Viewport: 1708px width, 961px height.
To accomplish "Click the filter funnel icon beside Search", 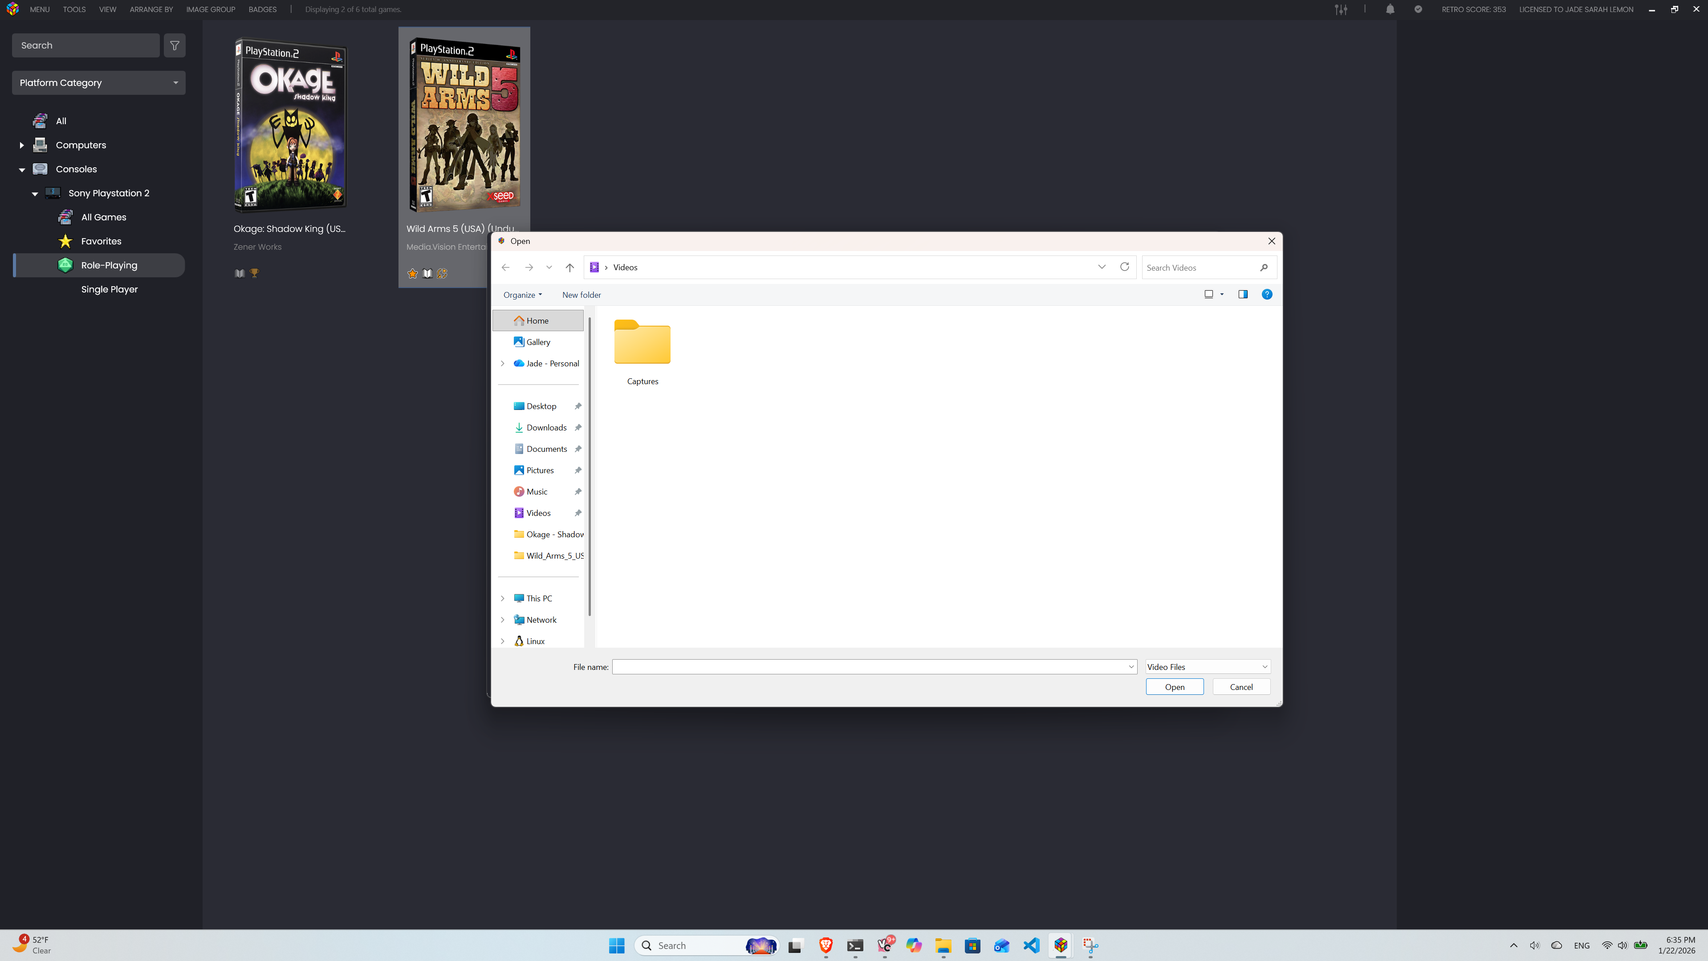I will point(175,46).
